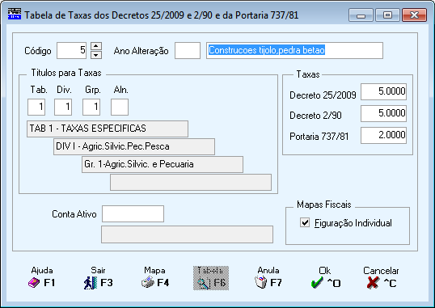Screen dimensions: 435x308
Task: Minimize the Tabela de Taxas window
Action: coord(361,15)
